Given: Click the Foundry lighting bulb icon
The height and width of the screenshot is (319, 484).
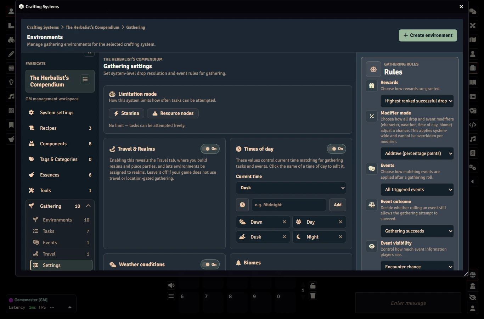Looking at the screenshot, I should (11, 82).
